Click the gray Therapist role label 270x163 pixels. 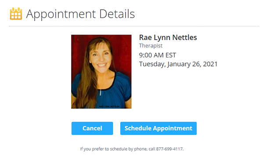pos(151,46)
